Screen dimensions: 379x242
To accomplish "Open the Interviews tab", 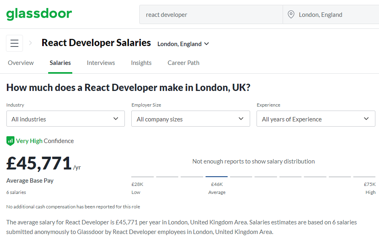I will click(x=101, y=63).
